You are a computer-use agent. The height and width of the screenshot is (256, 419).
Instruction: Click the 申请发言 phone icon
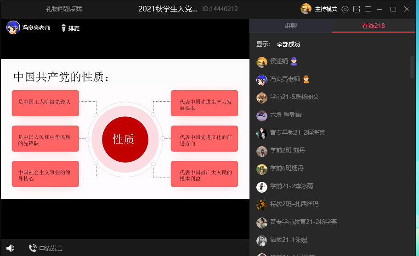pyautogui.click(x=33, y=248)
